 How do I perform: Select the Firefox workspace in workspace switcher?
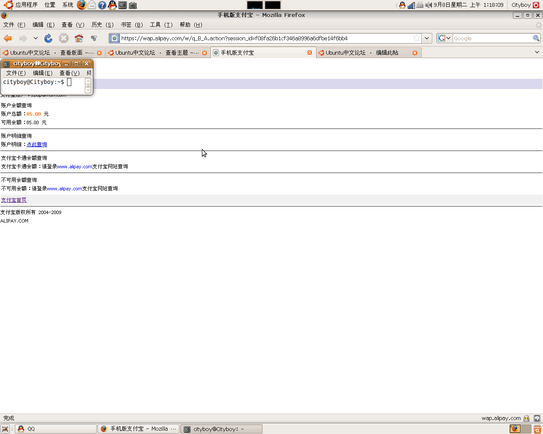(x=515, y=428)
